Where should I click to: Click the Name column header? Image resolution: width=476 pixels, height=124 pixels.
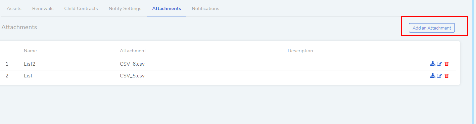pos(30,51)
